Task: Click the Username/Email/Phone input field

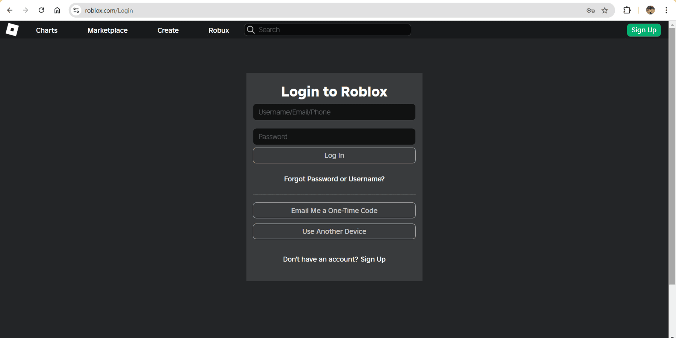Action: point(334,112)
